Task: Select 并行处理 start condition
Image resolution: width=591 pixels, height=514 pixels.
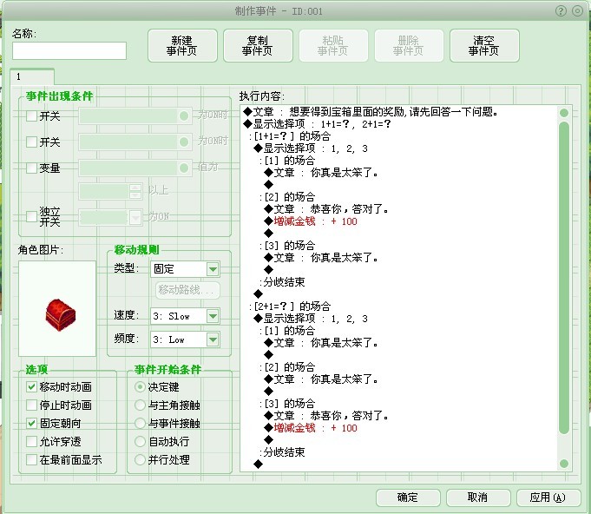Action: pos(140,459)
